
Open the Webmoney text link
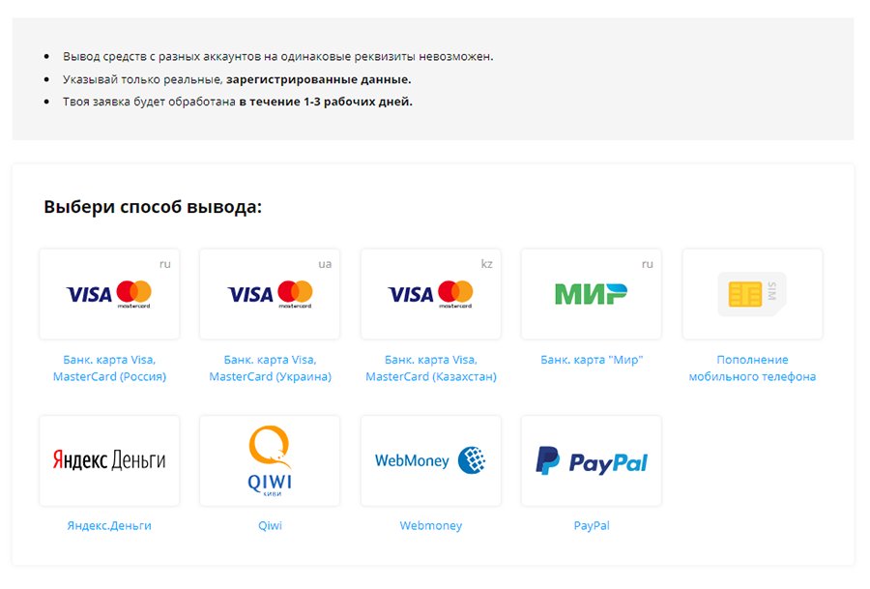tap(430, 525)
